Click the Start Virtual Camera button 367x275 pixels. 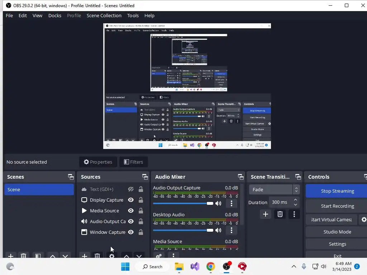(x=332, y=219)
